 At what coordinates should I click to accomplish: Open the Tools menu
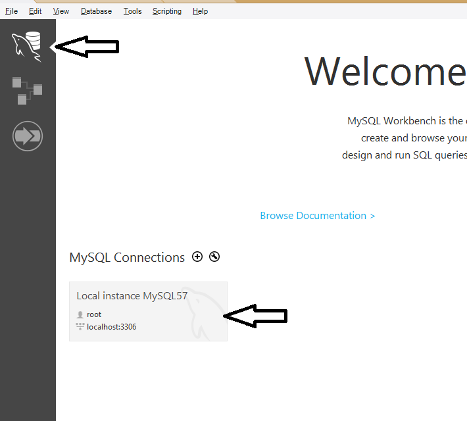[x=132, y=11]
